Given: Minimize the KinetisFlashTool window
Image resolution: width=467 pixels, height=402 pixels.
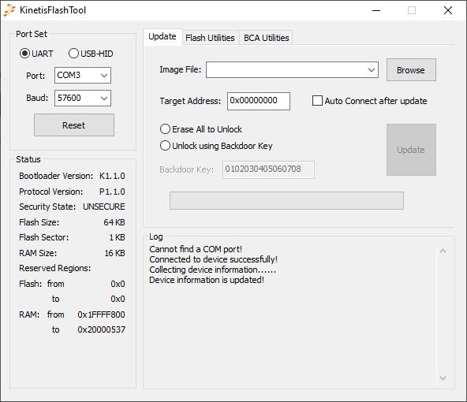Looking at the screenshot, I should (376, 10).
